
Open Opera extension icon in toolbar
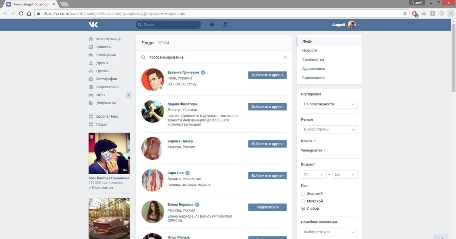click(x=415, y=13)
